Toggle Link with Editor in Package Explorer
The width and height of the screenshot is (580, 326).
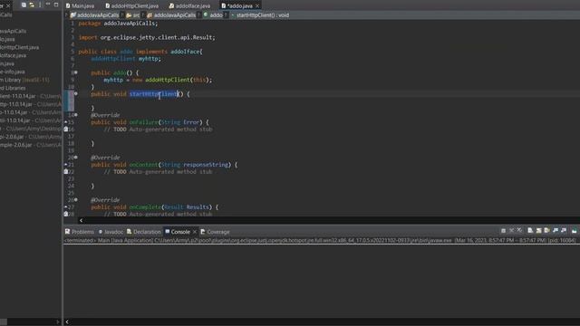[32, 5]
